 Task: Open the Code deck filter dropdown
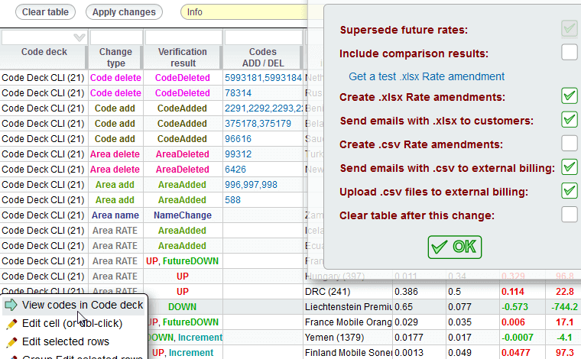(80, 37)
